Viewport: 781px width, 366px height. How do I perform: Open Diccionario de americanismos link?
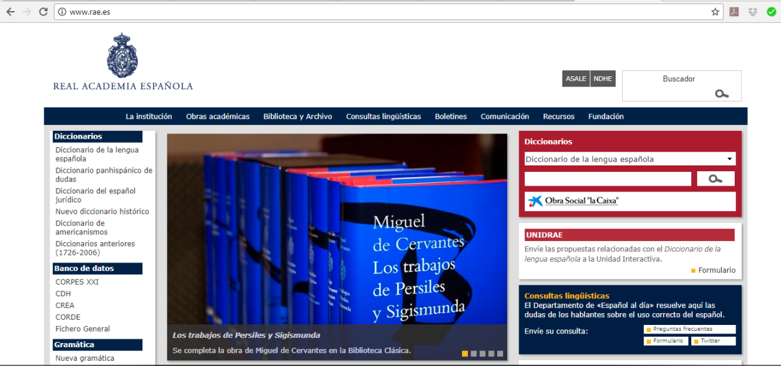[x=83, y=227]
